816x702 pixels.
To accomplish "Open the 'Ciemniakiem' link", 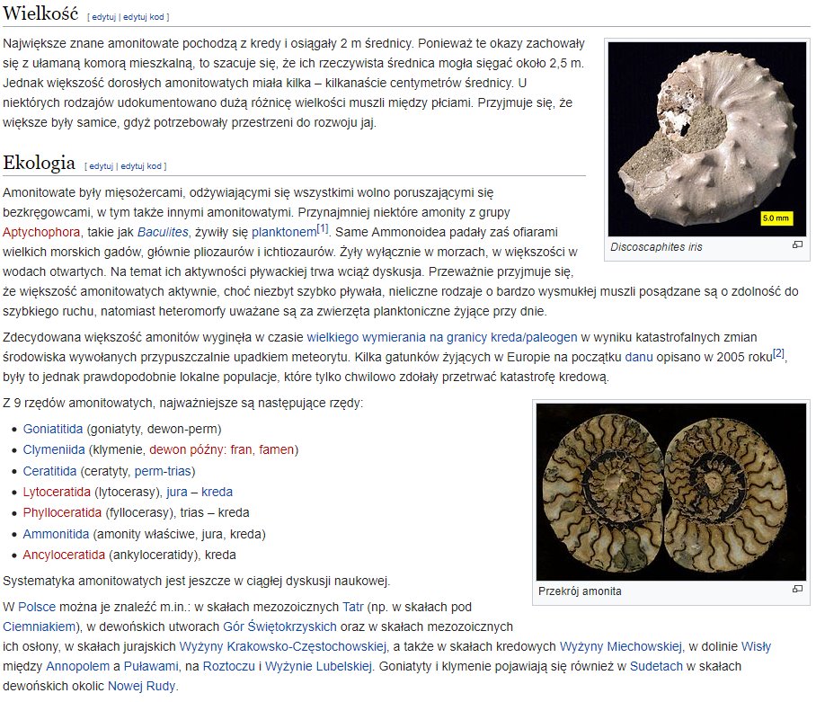I will click(x=39, y=626).
